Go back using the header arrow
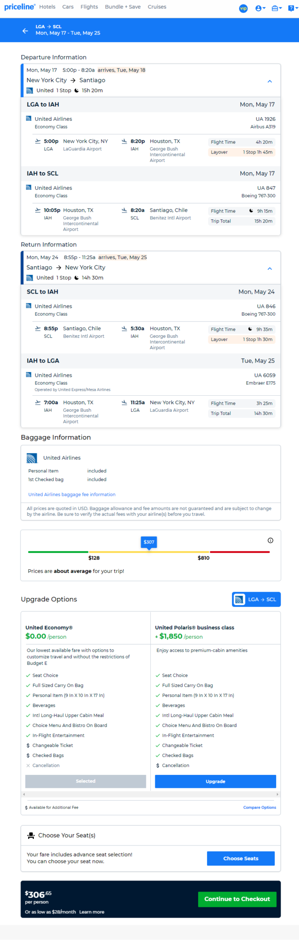The image size is (299, 940). point(25,30)
